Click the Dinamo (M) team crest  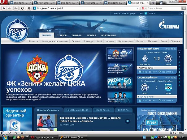click(145, 58)
